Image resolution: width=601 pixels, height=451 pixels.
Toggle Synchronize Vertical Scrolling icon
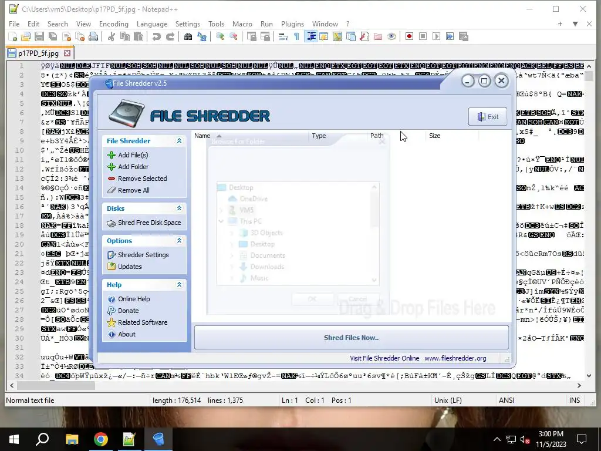pos(251,37)
